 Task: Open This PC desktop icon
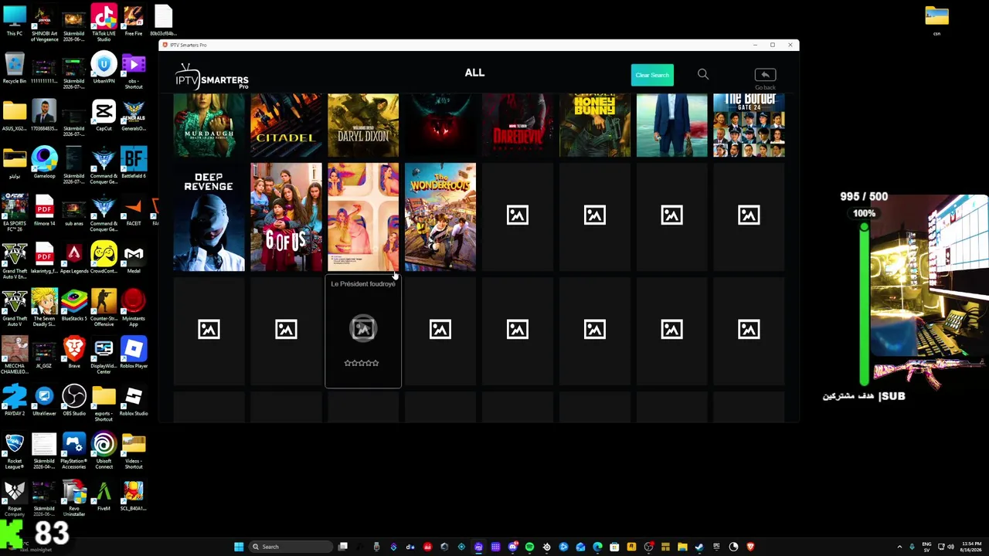[15, 21]
